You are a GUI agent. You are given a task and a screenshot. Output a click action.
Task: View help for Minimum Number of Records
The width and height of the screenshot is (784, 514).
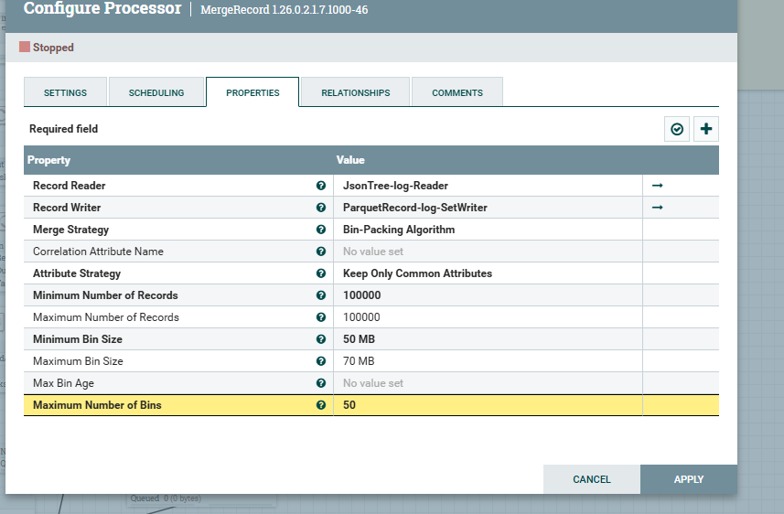tap(321, 295)
